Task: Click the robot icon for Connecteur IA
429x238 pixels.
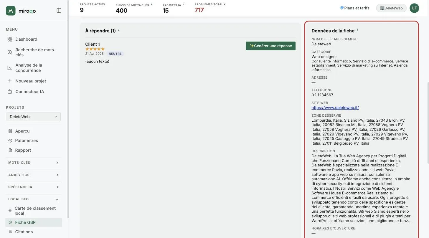Action: tap(10, 92)
